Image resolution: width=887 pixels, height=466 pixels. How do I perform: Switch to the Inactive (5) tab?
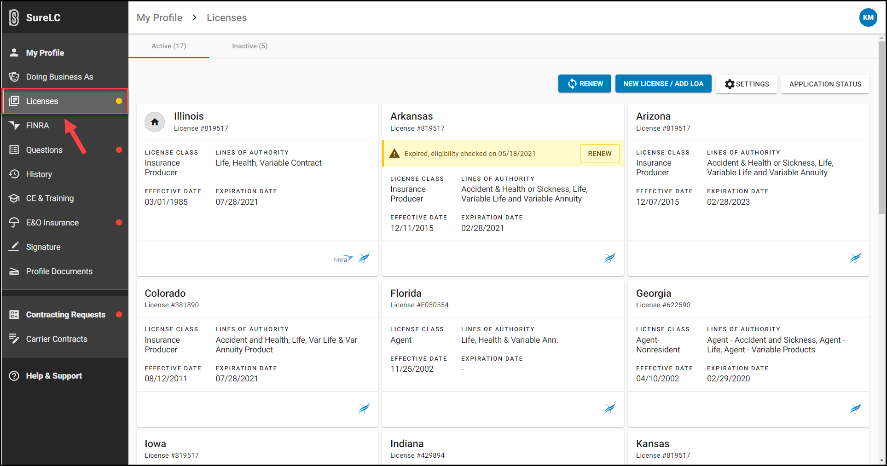tap(249, 46)
